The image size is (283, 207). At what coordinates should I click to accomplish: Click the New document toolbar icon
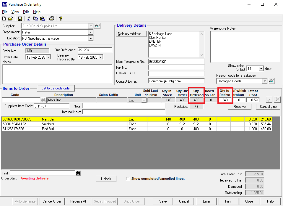(x=4, y=19)
